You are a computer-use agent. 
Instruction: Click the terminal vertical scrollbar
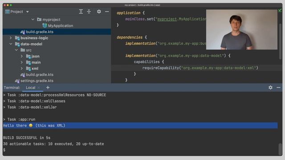(280, 149)
